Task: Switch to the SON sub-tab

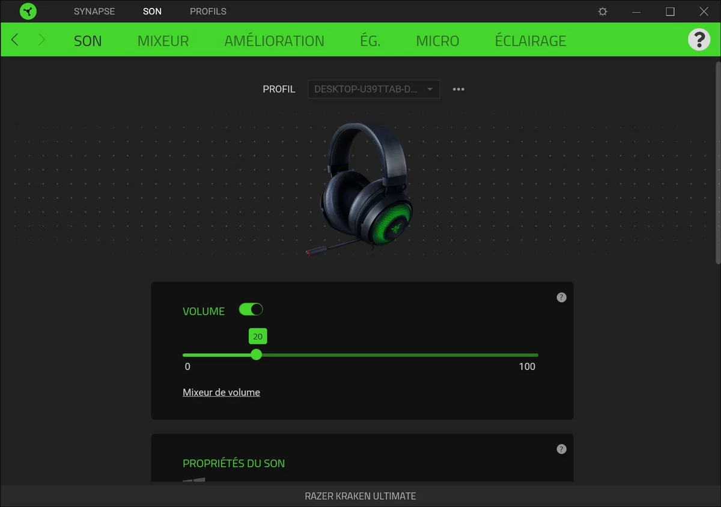Action: 88,41
